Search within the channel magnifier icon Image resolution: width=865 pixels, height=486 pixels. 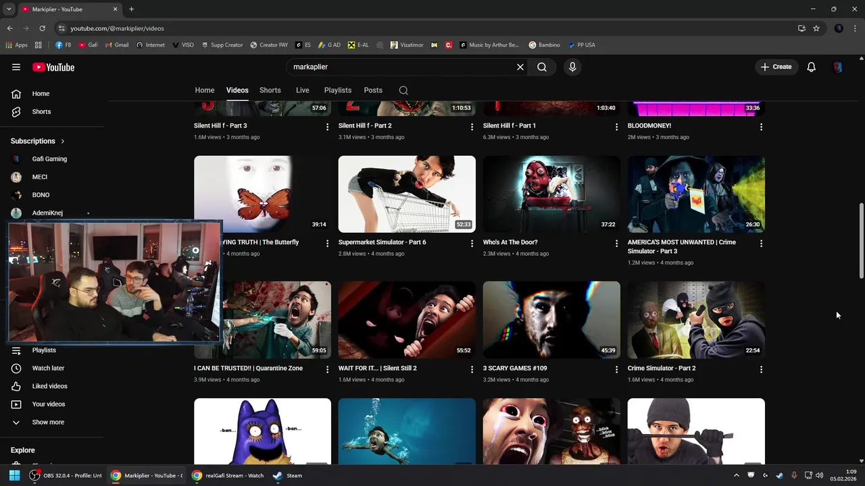(x=403, y=90)
